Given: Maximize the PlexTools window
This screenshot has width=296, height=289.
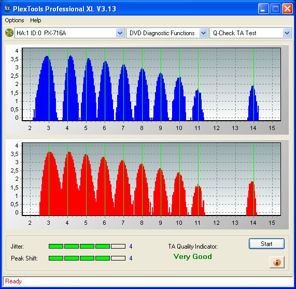Looking at the screenshot, I should click(275, 9).
